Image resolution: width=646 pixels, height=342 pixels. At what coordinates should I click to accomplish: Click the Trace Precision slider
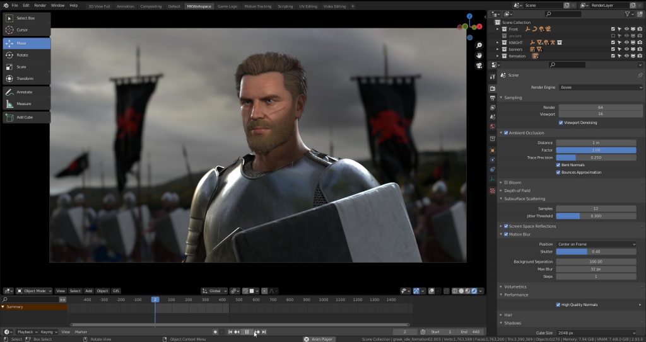coord(596,157)
